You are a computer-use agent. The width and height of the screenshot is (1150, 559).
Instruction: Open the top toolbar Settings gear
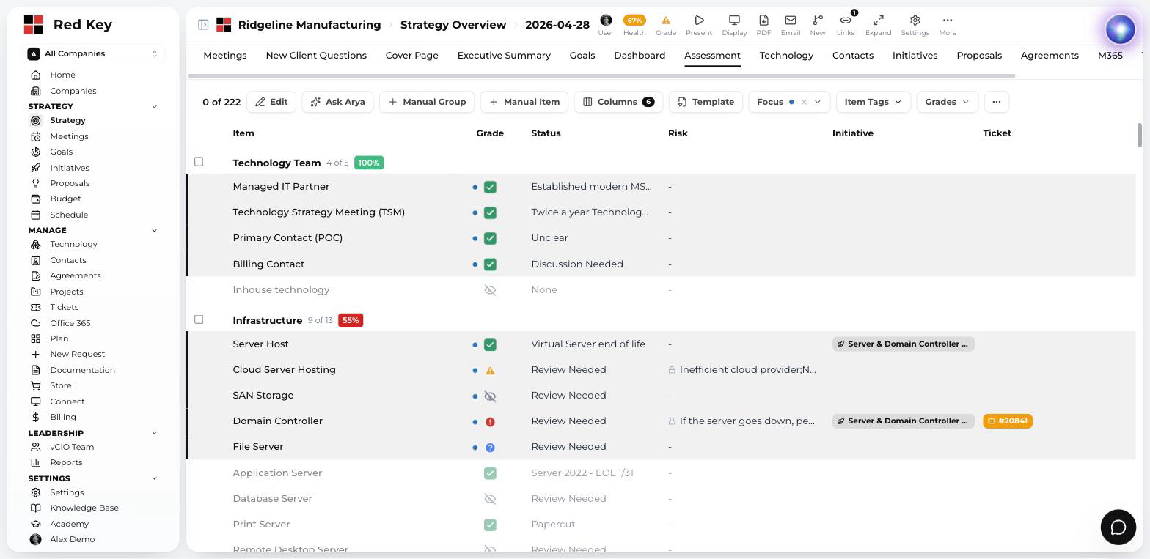point(915,20)
